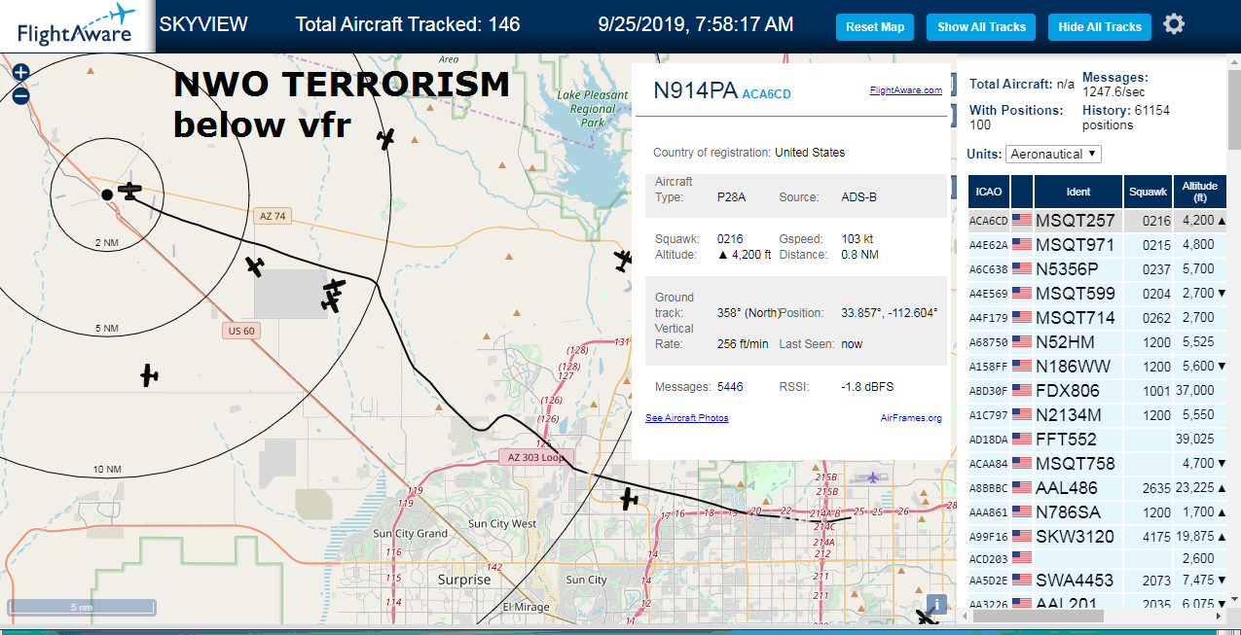Select the MSQT257 aircraft row
1241x635 pixels.
[1097, 221]
